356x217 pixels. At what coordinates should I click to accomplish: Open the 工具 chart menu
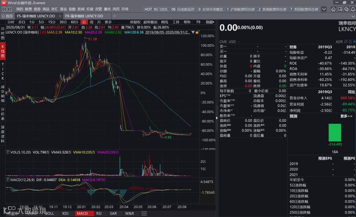176,22
